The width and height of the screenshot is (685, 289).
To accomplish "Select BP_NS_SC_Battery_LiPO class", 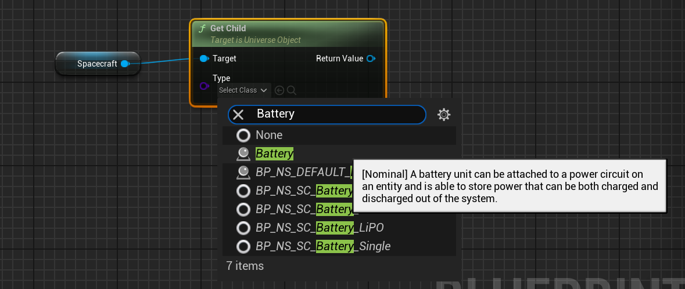I will [x=320, y=228].
